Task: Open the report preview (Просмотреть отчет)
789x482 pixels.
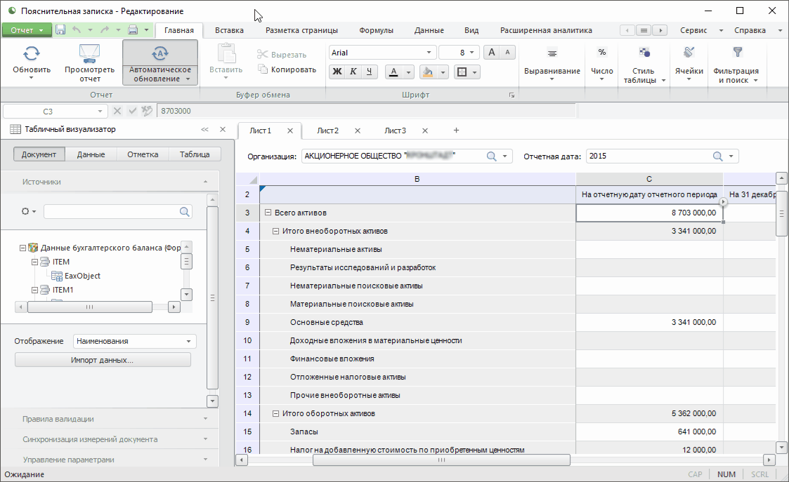Action: coord(89,53)
